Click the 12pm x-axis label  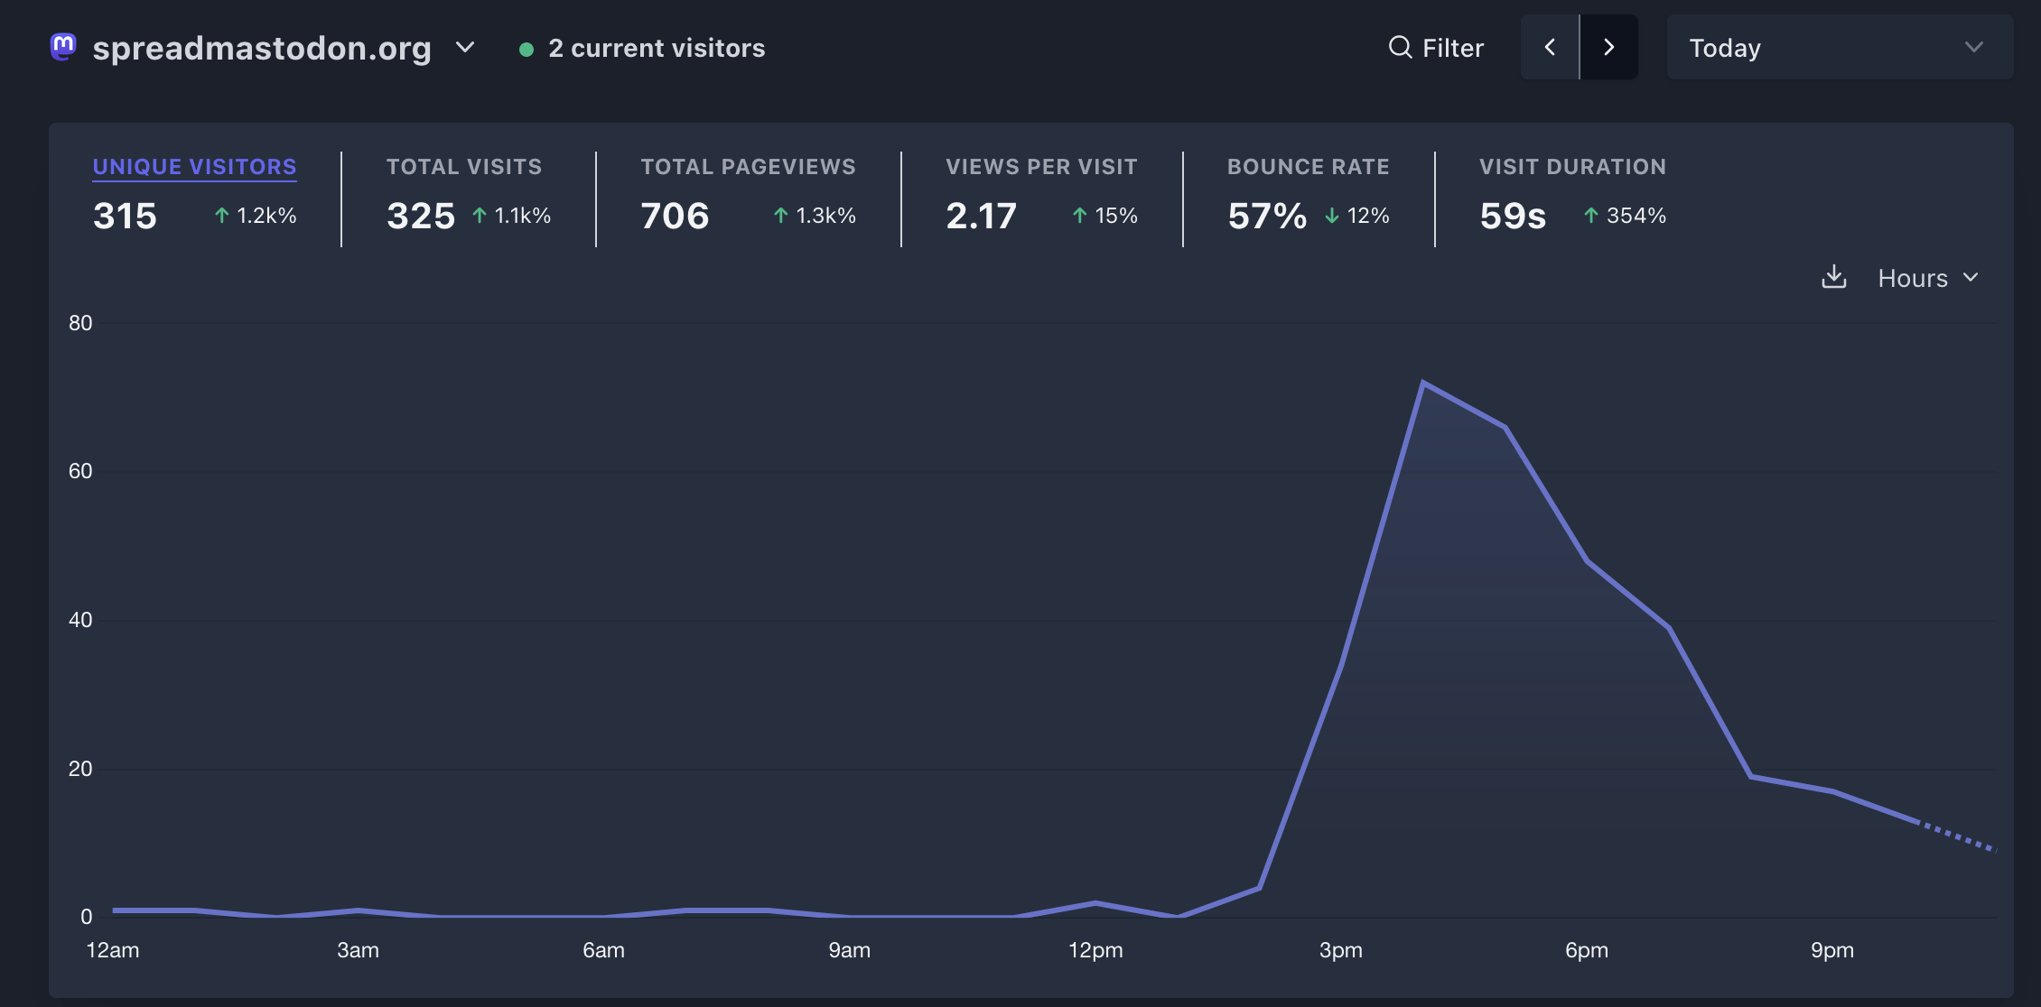(x=1095, y=950)
